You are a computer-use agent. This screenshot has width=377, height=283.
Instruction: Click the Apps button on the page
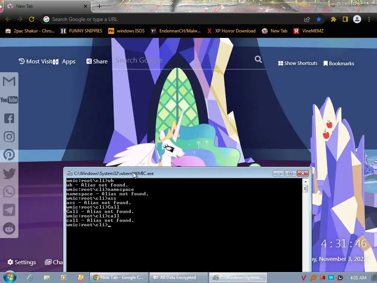click(x=64, y=62)
